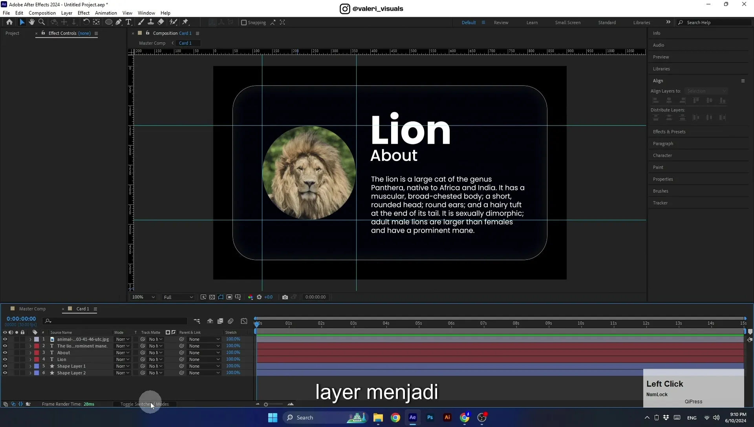
Task: Select the Roto Brush tool
Action: [x=173, y=22]
